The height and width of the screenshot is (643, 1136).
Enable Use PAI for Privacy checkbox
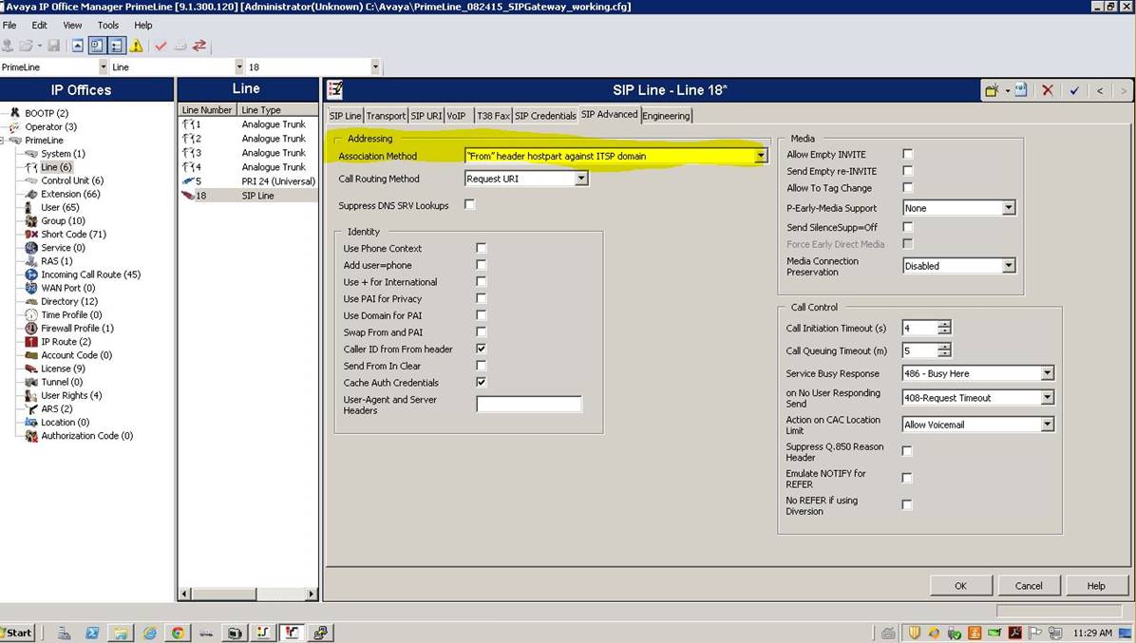481,298
